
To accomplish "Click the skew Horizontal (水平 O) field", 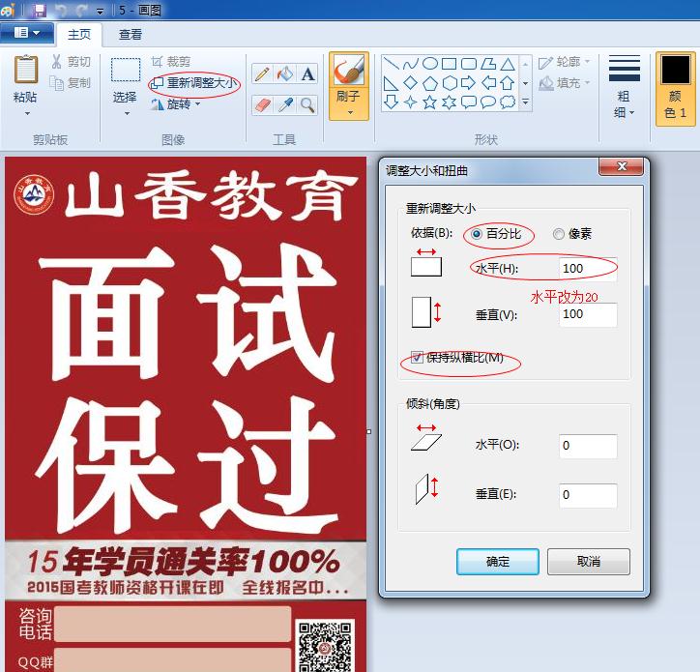I will pos(588,446).
